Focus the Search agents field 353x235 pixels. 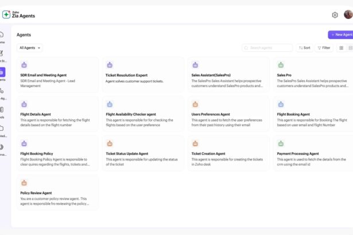[x=267, y=48]
